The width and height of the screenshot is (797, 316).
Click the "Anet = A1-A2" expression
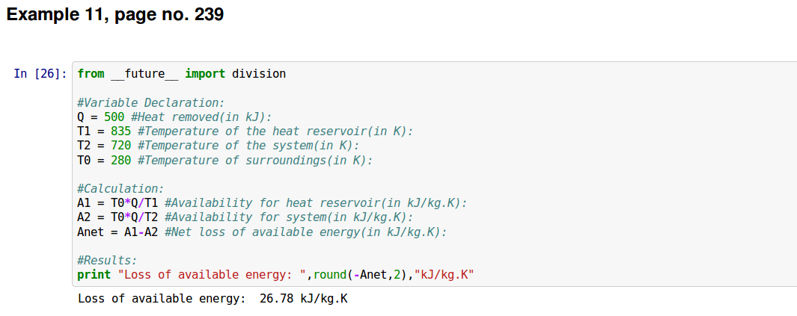(x=117, y=232)
